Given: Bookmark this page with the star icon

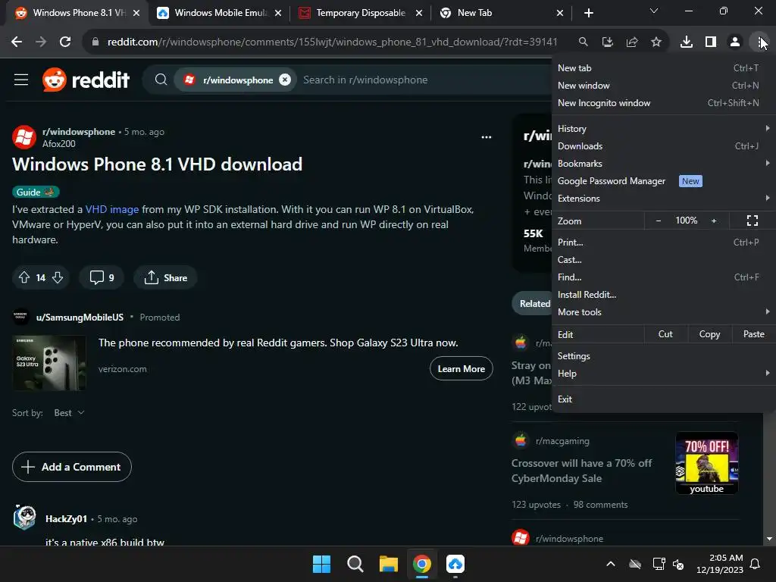Looking at the screenshot, I should click(x=656, y=42).
